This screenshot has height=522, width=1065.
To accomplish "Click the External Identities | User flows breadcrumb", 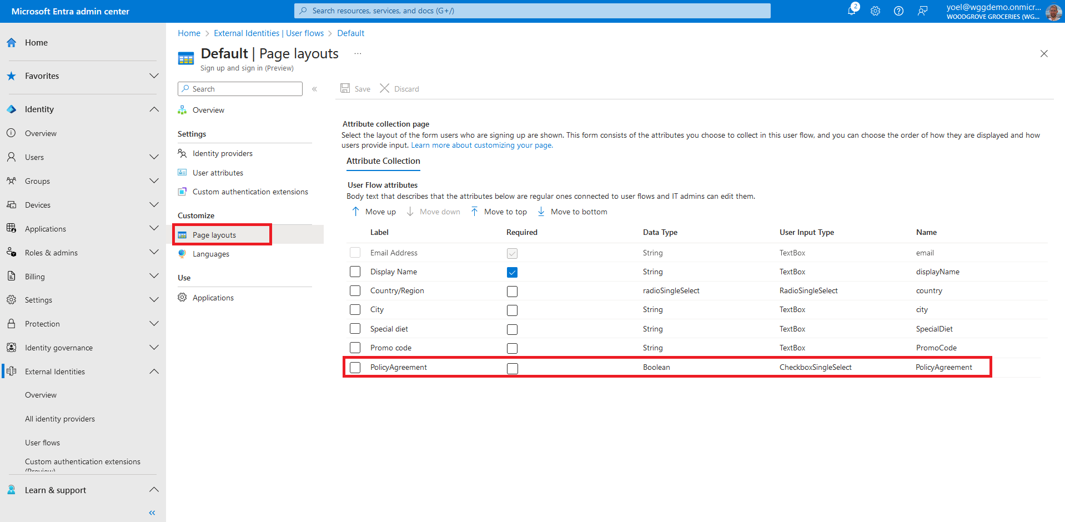I will (269, 33).
